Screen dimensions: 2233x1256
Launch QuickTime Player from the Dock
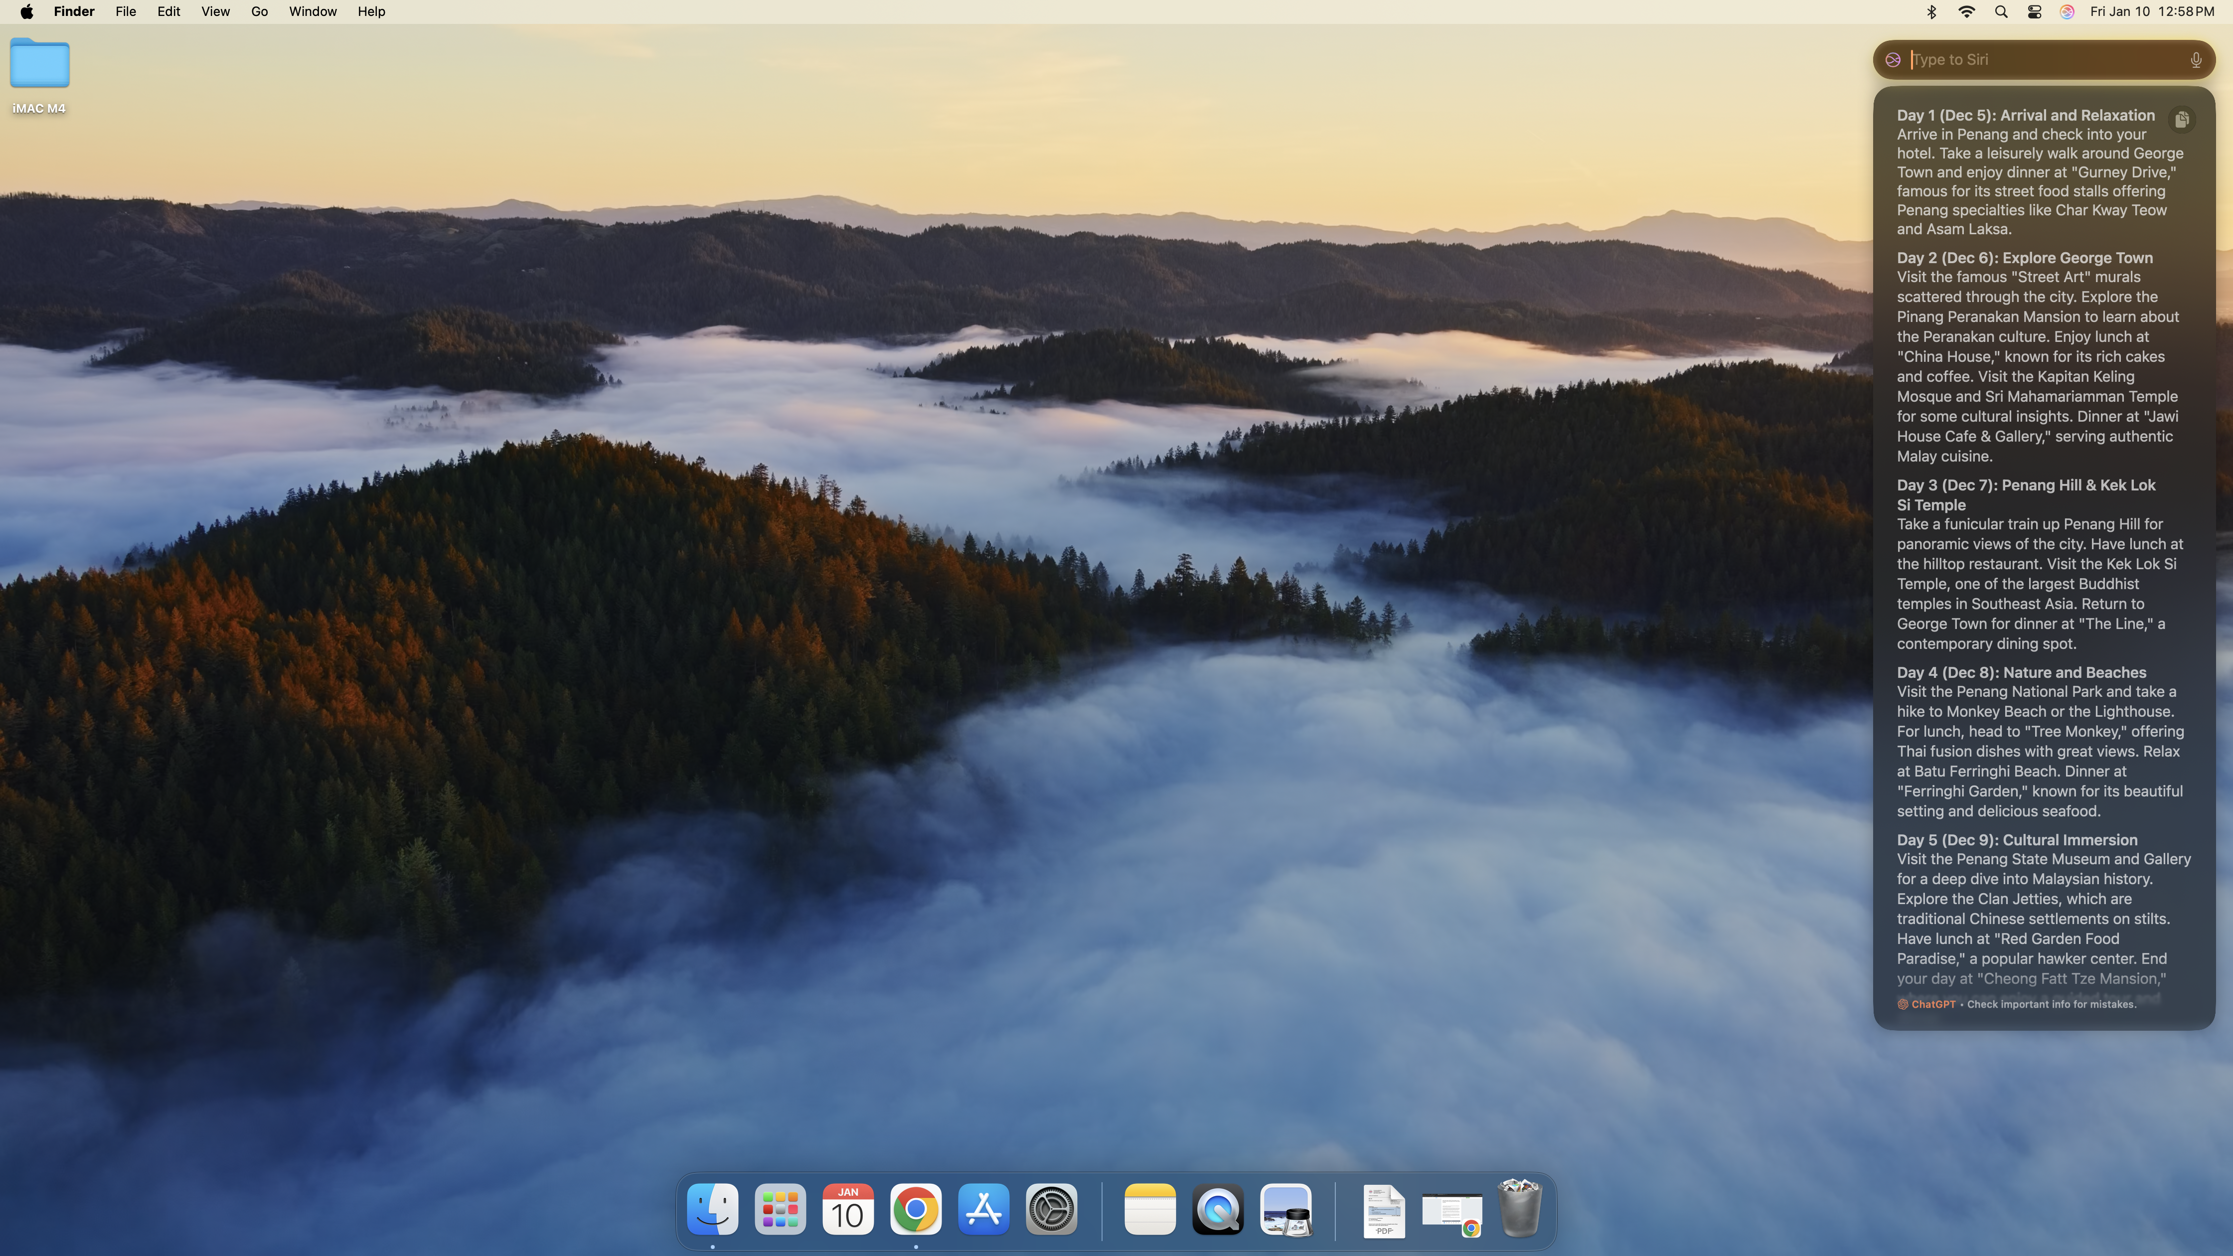(x=1217, y=1209)
